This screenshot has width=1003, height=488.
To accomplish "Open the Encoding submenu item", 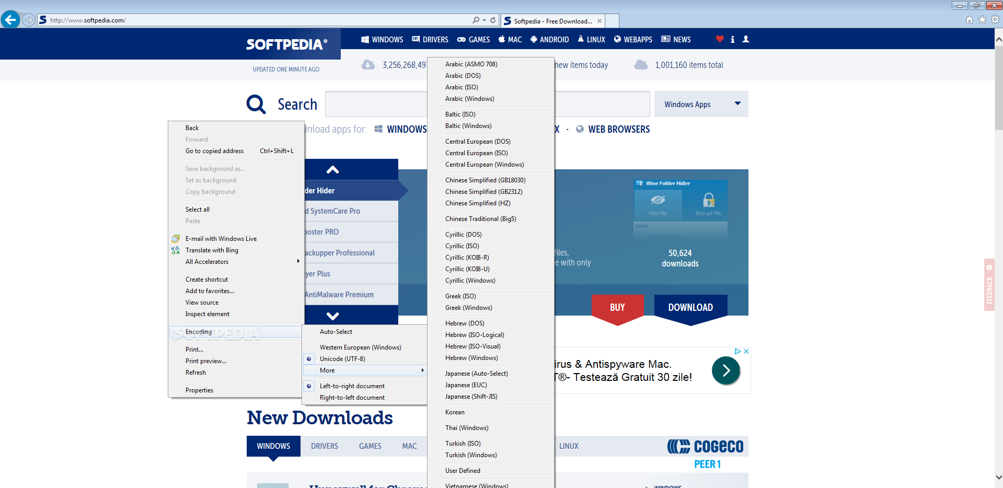I will point(236,332).
